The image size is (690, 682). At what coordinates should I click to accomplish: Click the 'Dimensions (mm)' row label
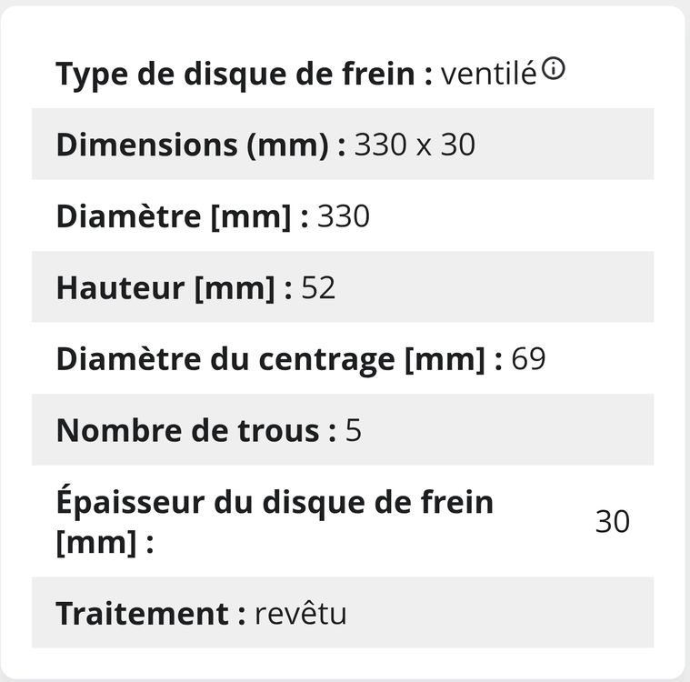(201, 145)
